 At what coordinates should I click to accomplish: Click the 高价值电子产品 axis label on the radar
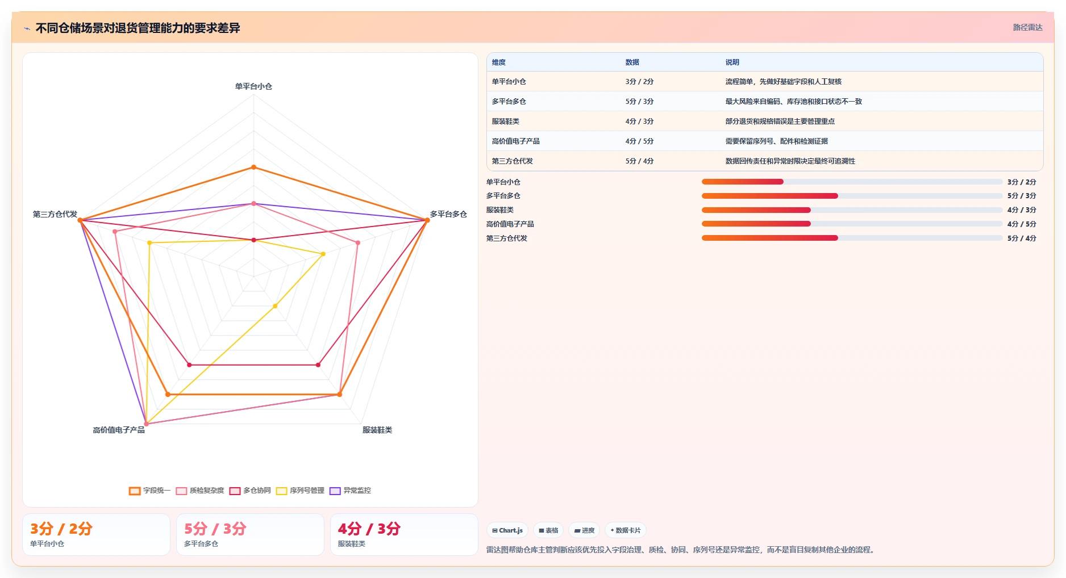pos(119,430)
